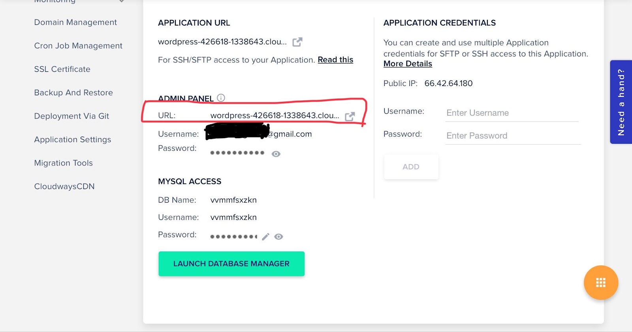Open Backup And Restore section
The height and width of the screenshot is (332, 632).
73,93
